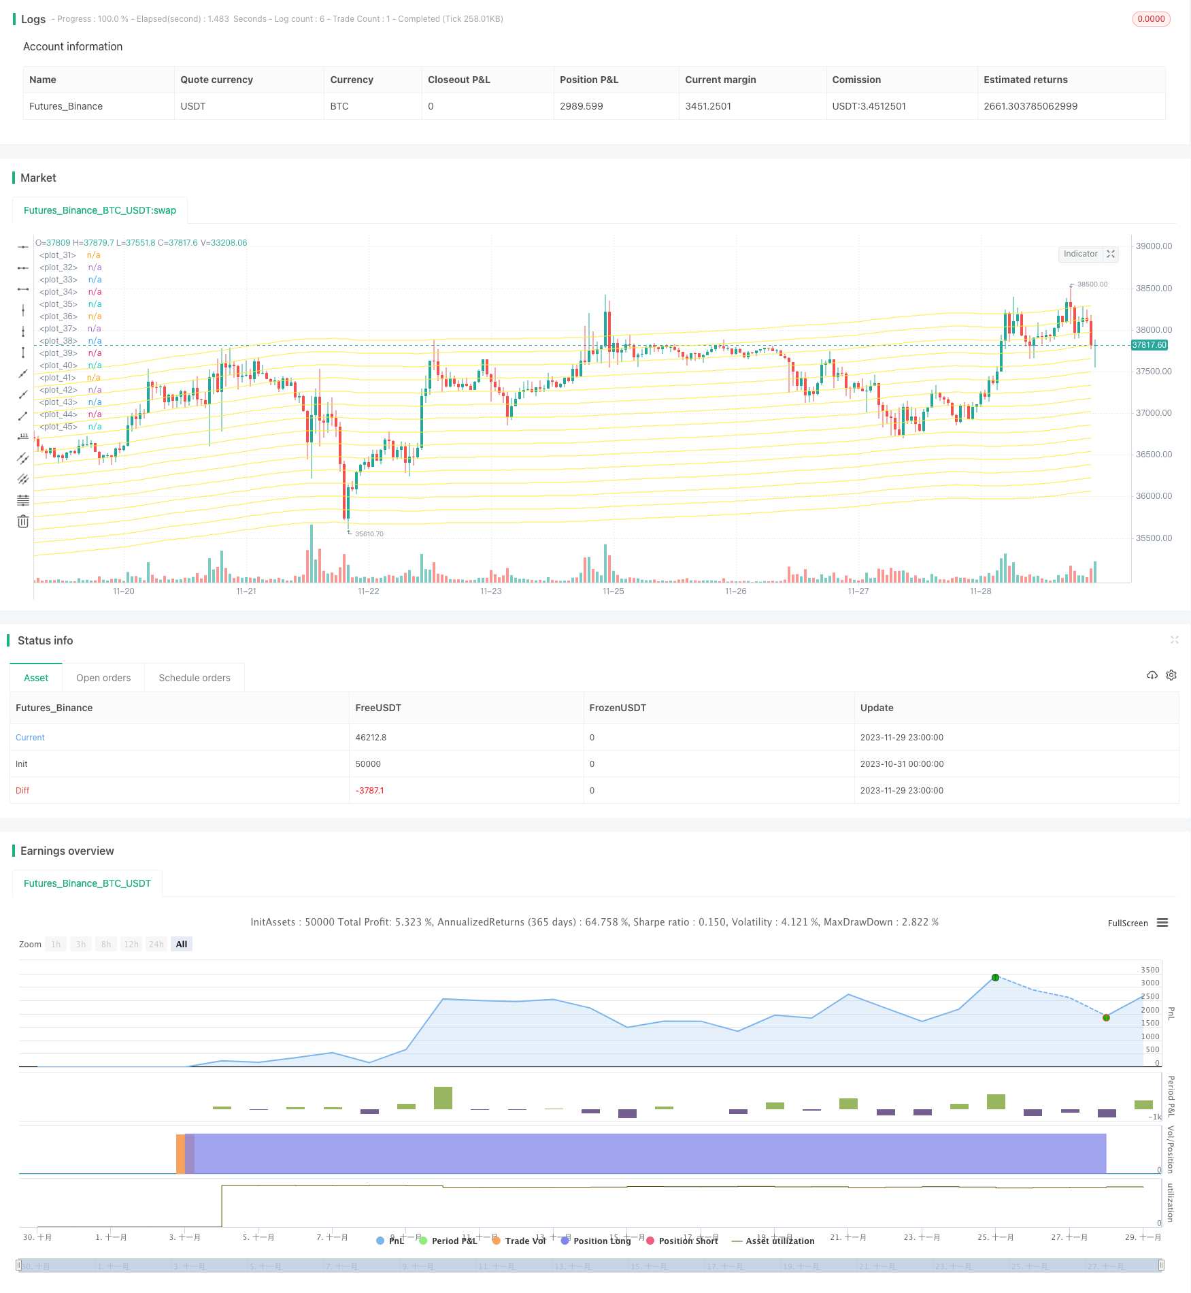1191x1293 pixels.
Task: Click the Comission value USDT:3.4512501
Action: (x=869, y=106)
